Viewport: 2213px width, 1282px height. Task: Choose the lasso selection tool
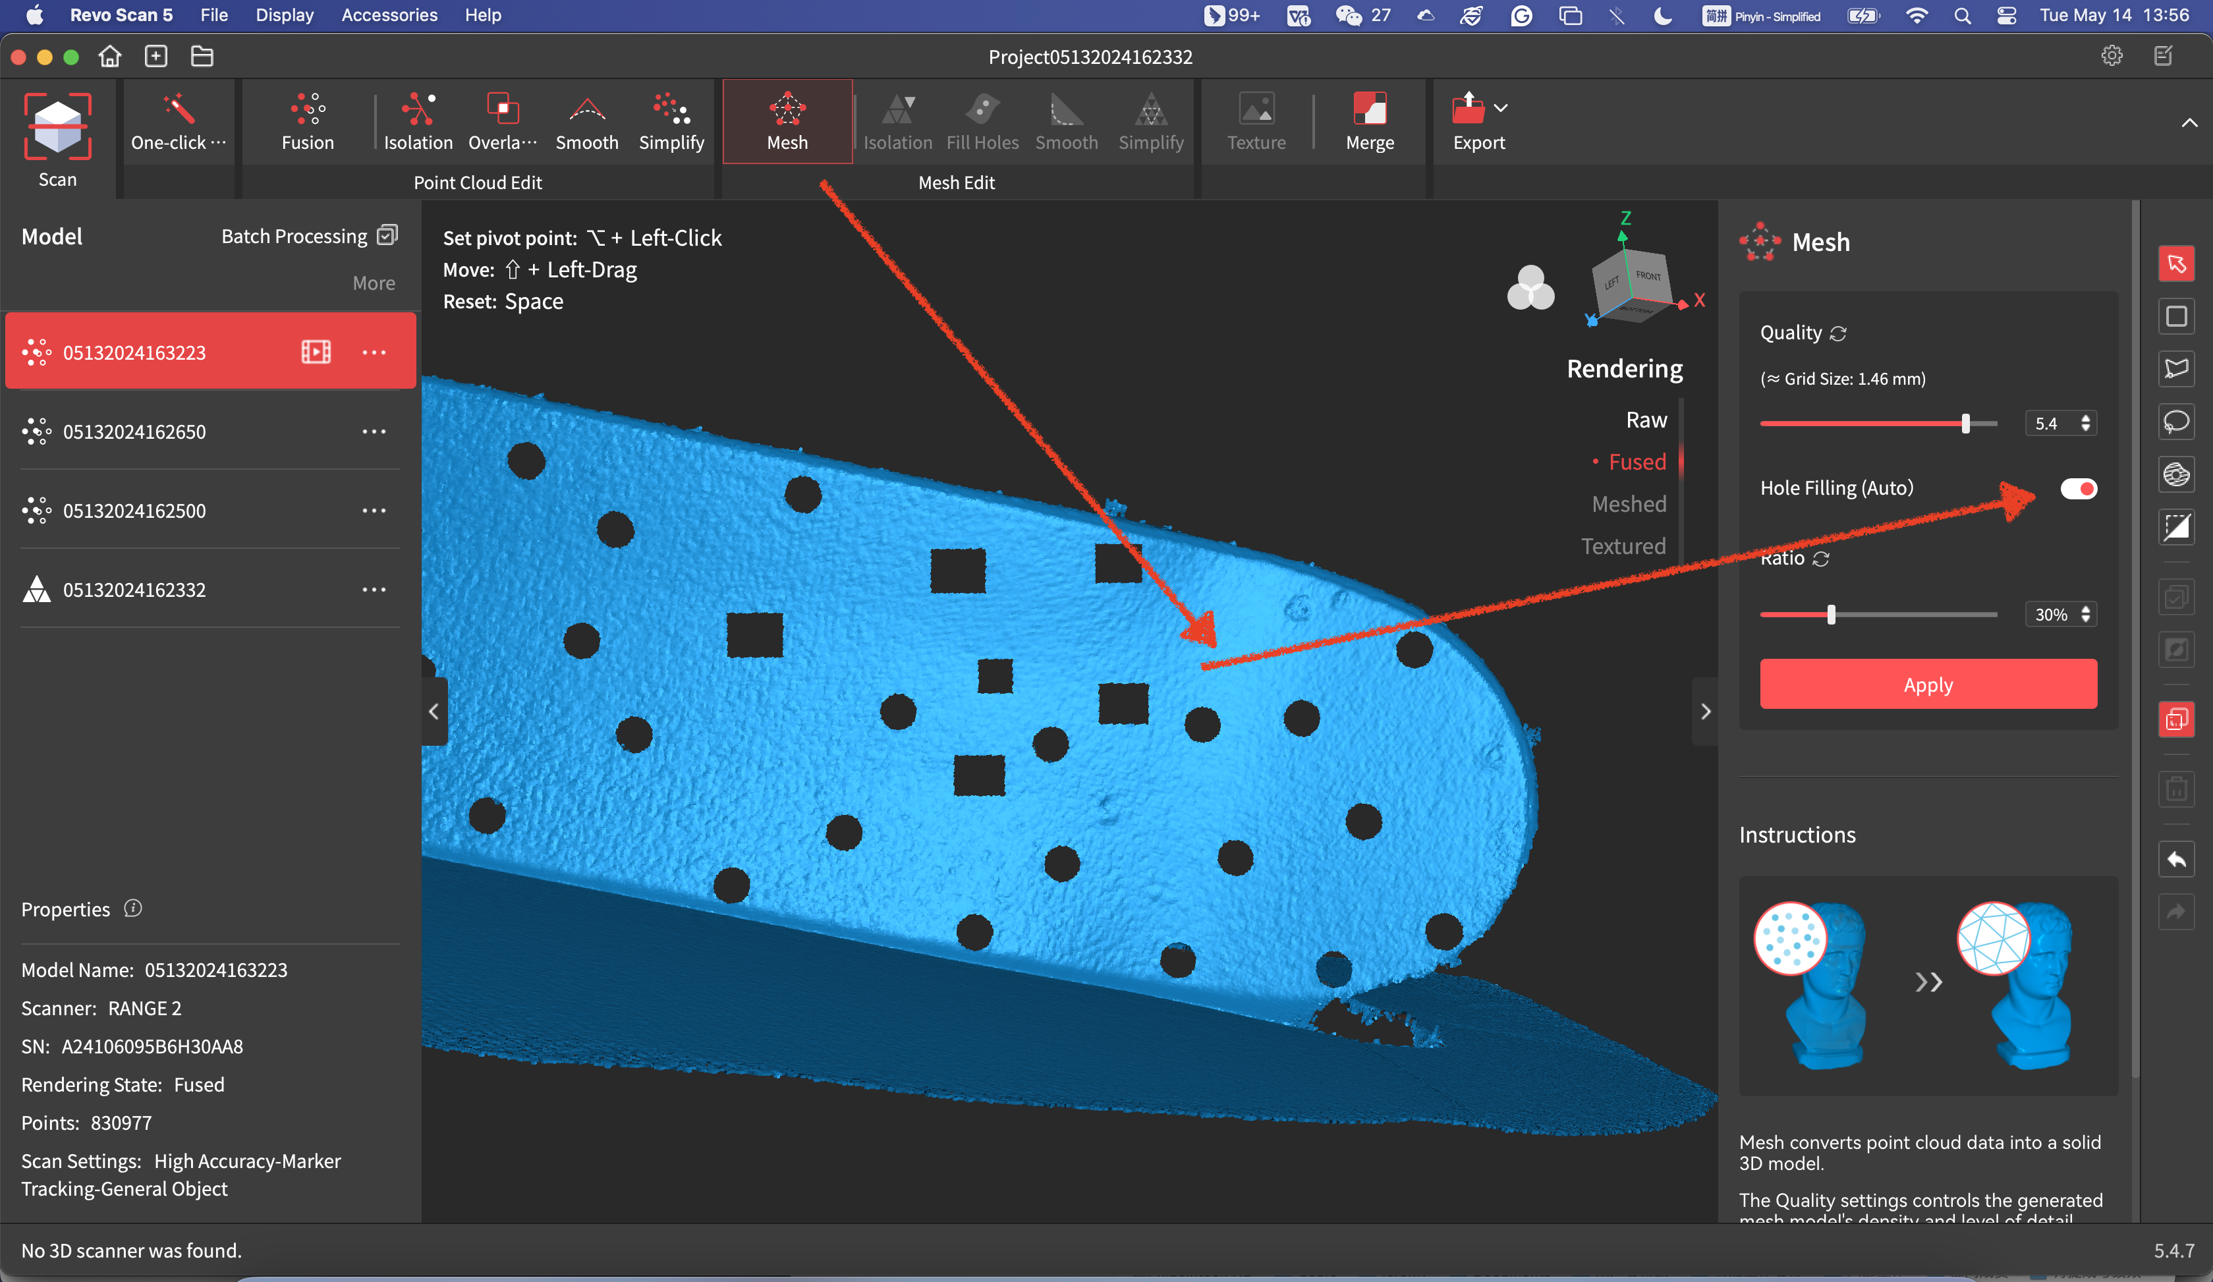[x=2176, y=422]
